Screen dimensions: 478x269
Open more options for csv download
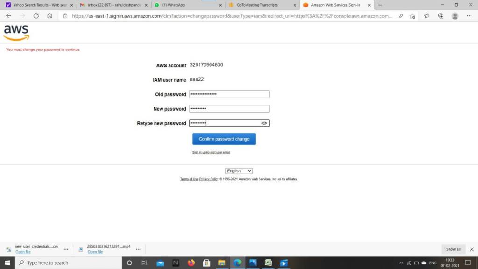point(66,249)
